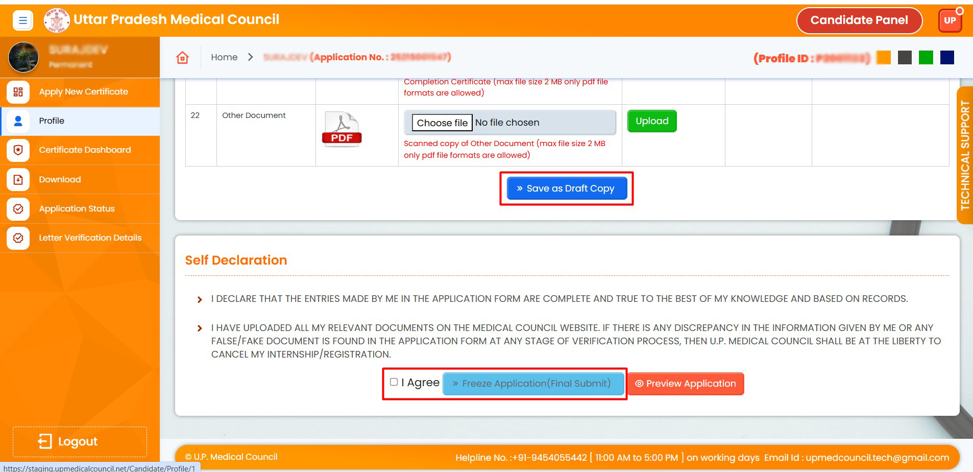The image size is (973, 472).
Task: Go to Certificate Dashboard in sidebar
Action: 85,150
